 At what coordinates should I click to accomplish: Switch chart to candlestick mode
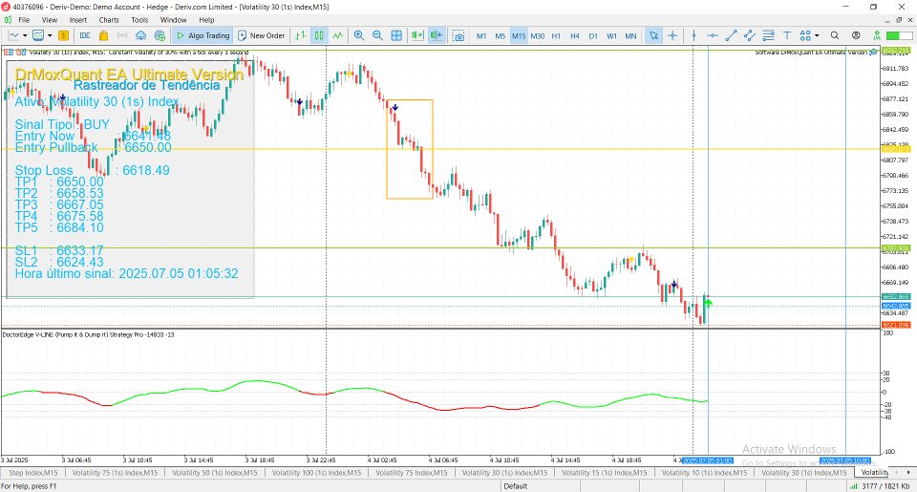click(x=319, y=35)
